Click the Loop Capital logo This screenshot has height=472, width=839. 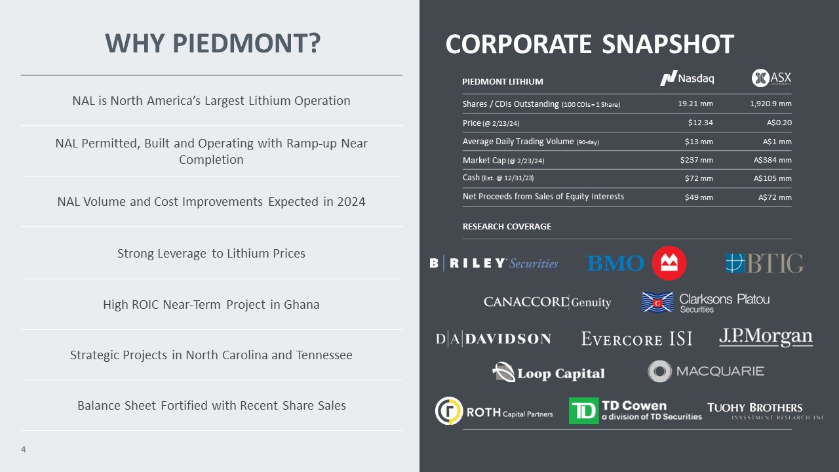tap(548, 373)
